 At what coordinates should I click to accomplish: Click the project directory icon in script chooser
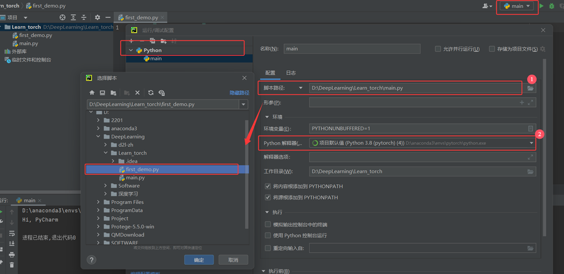(113, 93)
